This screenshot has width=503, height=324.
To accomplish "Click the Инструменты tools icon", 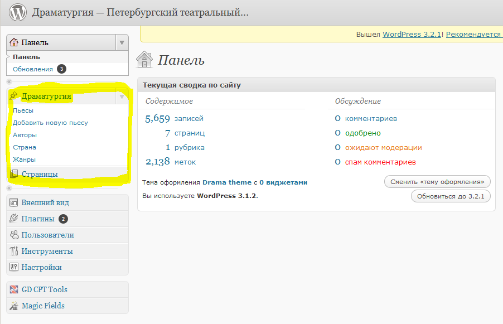I will [14, 251].
